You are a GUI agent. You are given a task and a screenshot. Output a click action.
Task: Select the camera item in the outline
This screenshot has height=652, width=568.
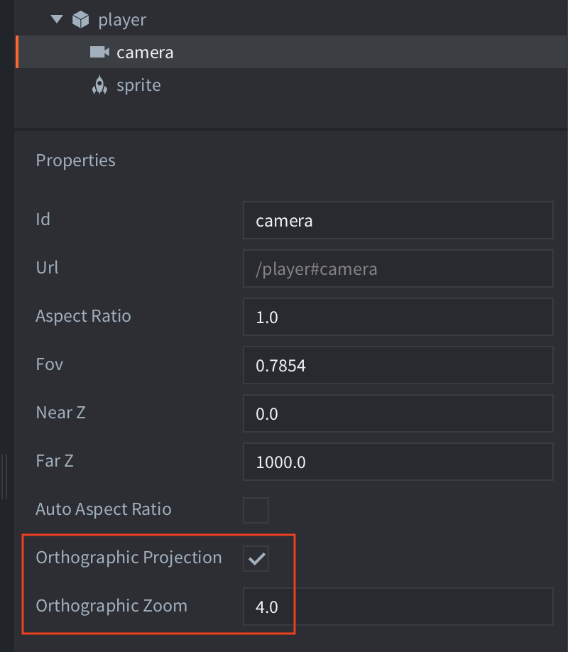click(145, 53)
